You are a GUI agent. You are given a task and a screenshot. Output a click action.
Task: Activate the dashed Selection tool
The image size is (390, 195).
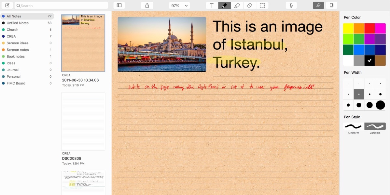coord(262,6)
